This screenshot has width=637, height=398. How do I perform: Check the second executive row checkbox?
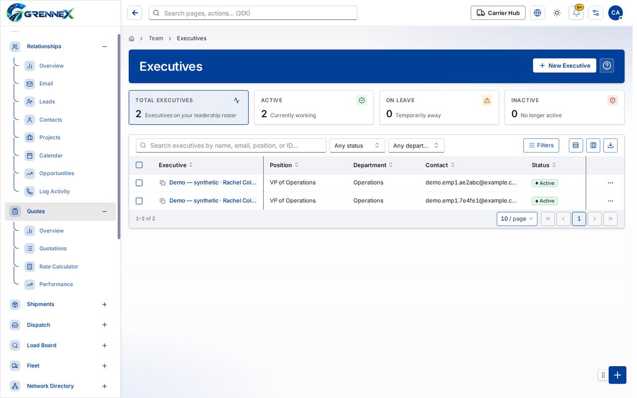139,201
